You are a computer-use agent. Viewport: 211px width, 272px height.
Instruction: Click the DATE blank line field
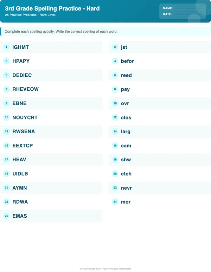coord(188,14)
